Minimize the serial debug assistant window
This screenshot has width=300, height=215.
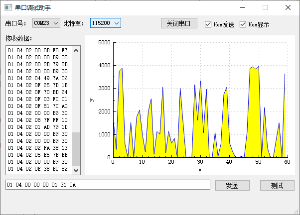pos(242,8)
